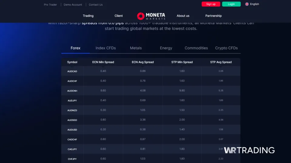Click the AUDUSD symbol row

72,129
